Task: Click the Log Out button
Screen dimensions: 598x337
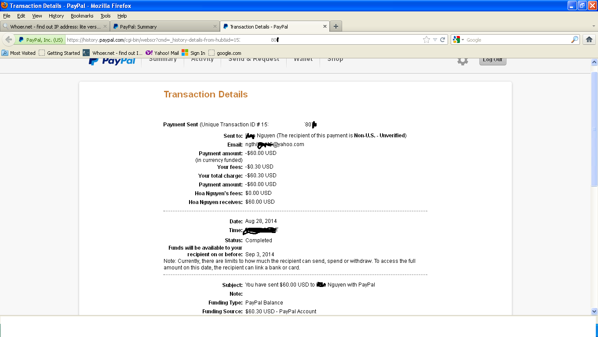Action: [492, 61]
